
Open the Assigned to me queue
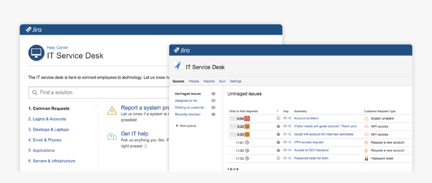coord(186,101)
